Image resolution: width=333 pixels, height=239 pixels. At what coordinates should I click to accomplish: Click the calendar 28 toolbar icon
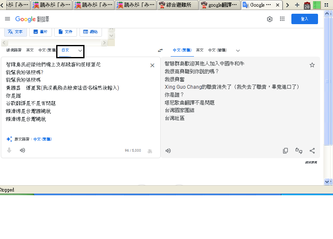pos(307,5)
